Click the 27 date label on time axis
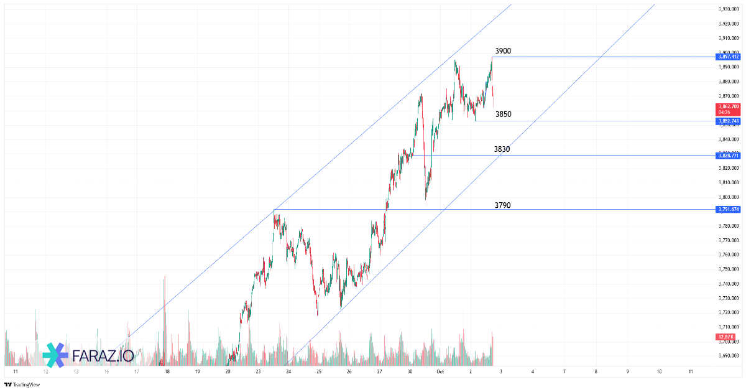Image resolution: width=746 pixels, height=392 pixels. (x=379, y=371)
